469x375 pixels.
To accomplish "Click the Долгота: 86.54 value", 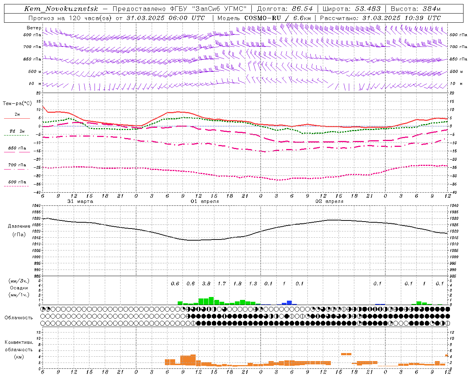I will coord(285,9).
